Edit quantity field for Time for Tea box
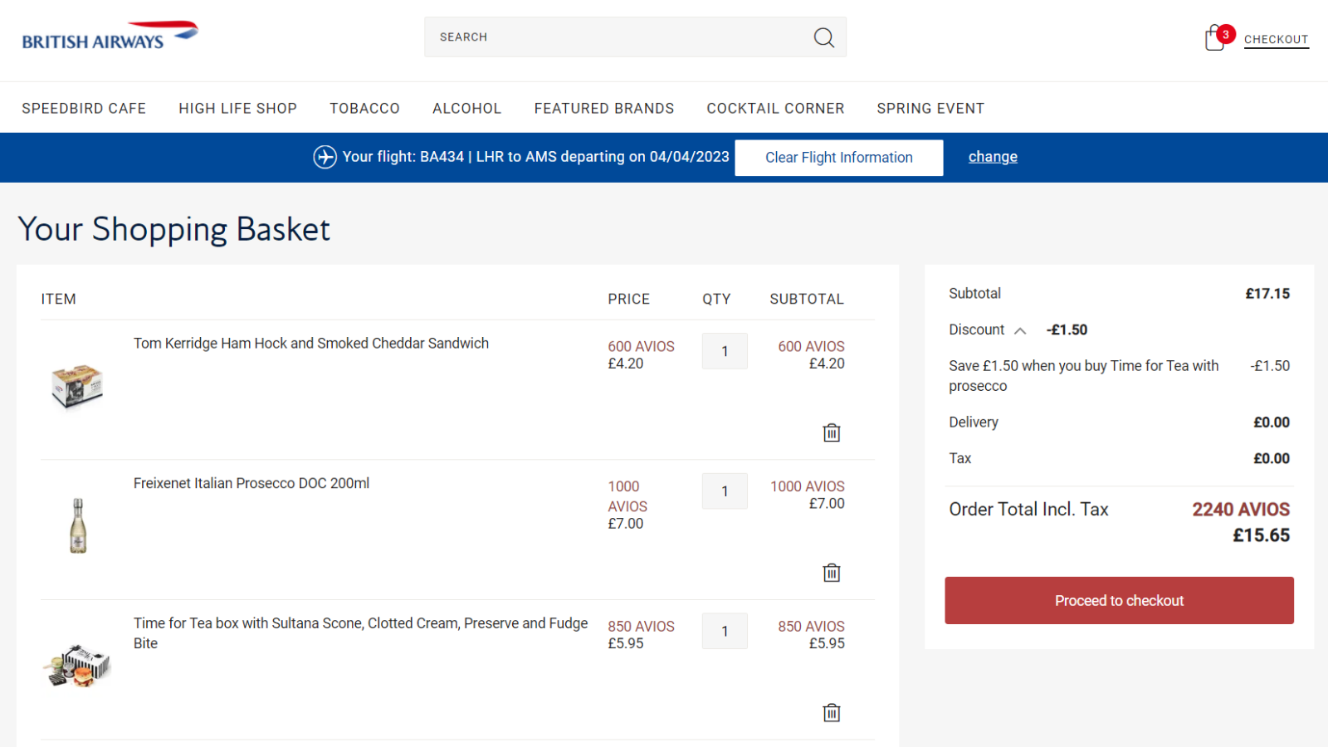1328x747 pixels. (725, 631)
